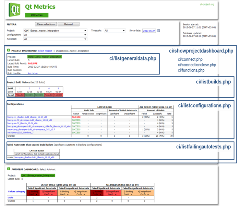Click the Project Dashboard green info icon
252x206 pixels.
[x=9, y=50]
